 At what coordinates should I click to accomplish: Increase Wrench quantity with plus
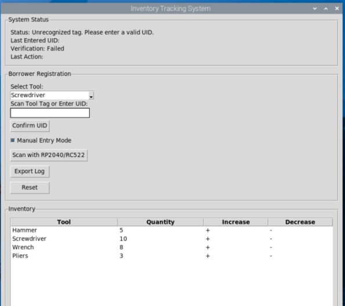208,247
